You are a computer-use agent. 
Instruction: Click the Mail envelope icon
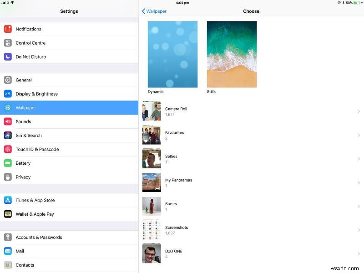[x=8, y=251]
